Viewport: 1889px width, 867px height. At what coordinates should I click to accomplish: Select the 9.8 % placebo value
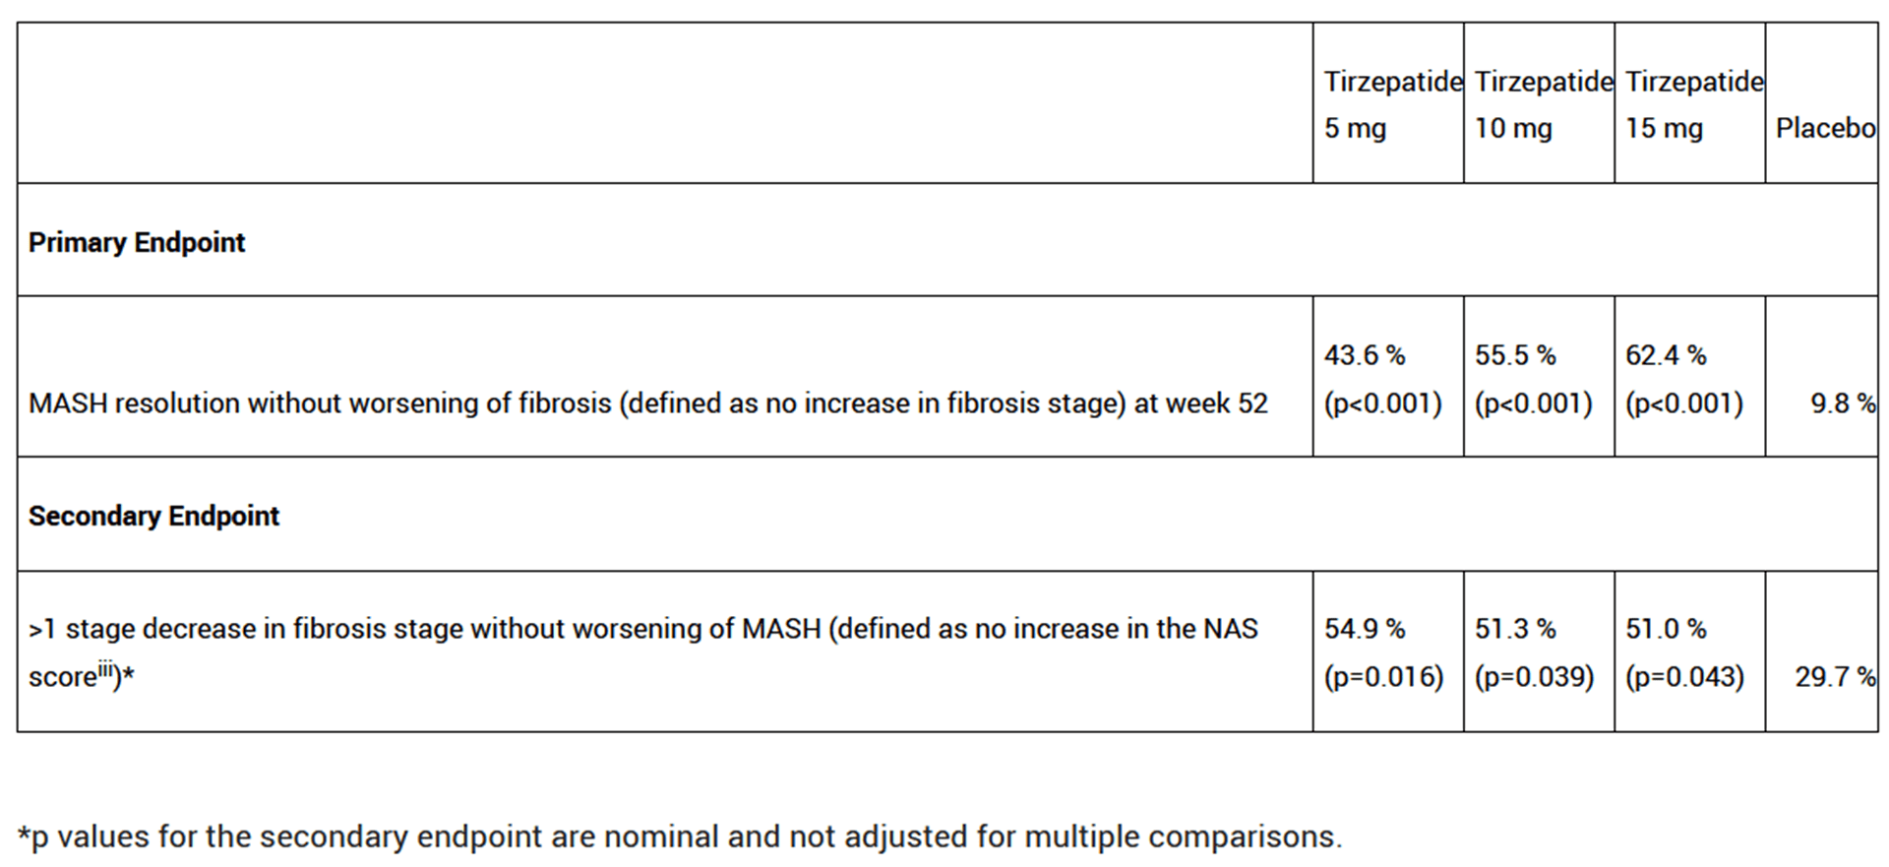click(1842, 403)
